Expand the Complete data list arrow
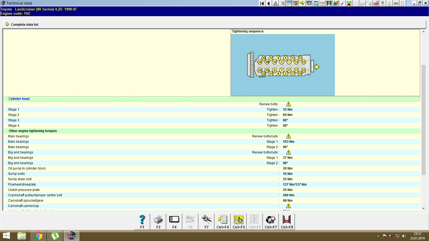This screenshot has width=429, height=241. [8, 24]
